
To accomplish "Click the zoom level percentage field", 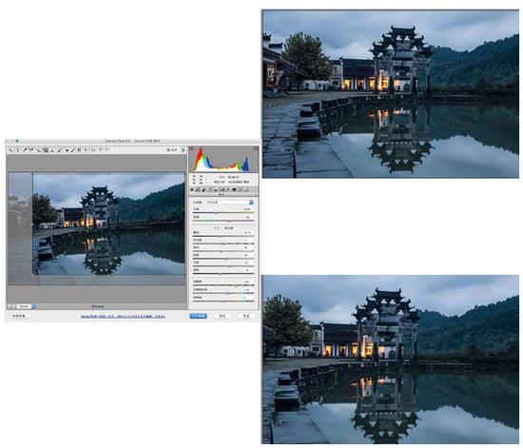I will (24, 306).
